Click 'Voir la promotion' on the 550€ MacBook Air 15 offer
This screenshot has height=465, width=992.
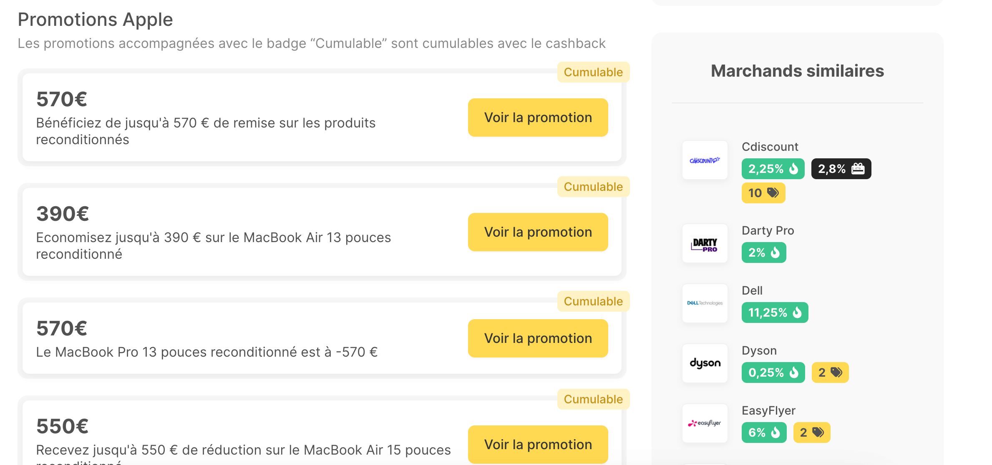(537, 445)
